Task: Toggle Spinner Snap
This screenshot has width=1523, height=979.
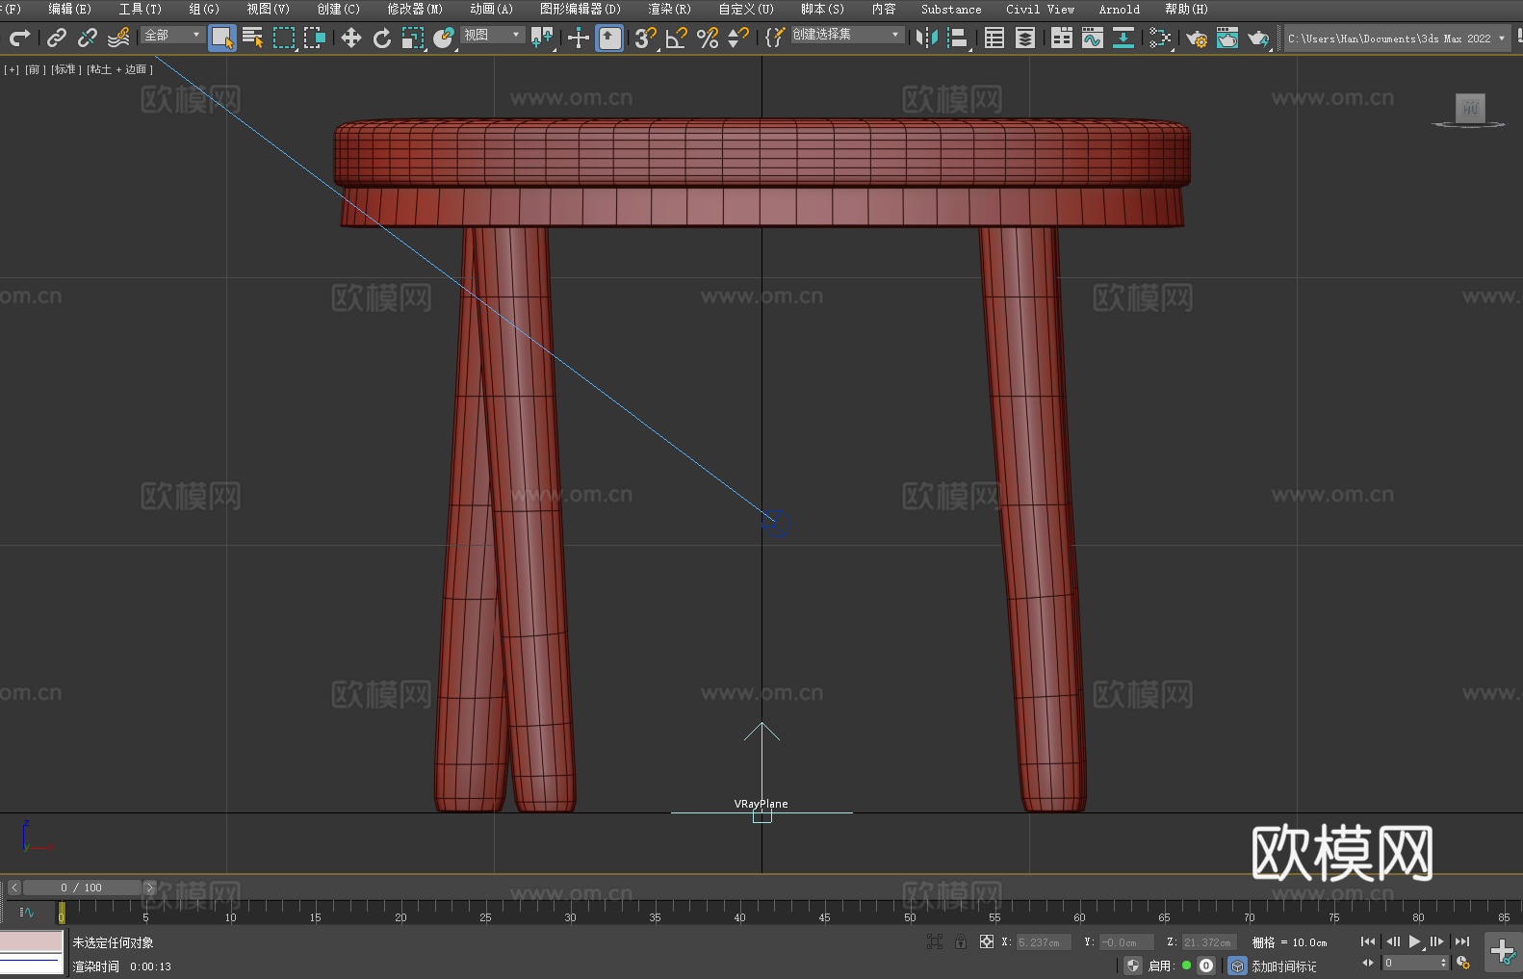Action: [x=738, y=38]
